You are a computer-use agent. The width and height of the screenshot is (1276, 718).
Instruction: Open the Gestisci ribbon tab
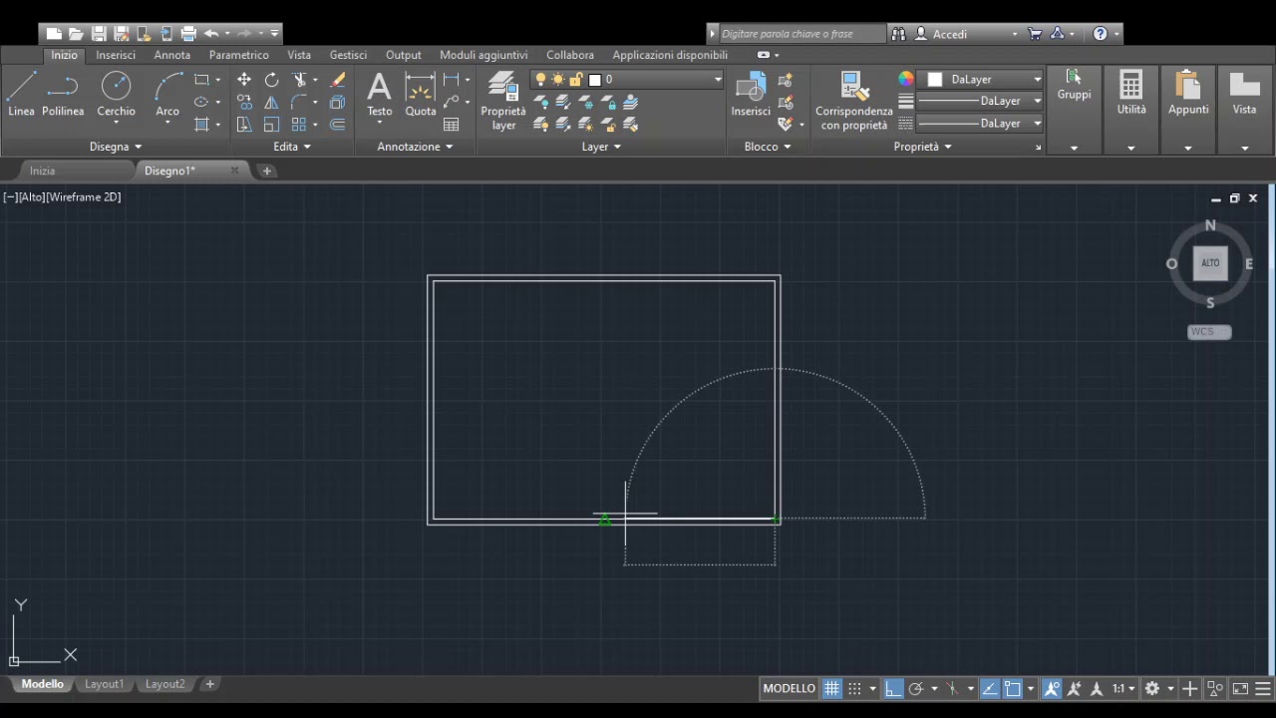(x=348, y=55)
